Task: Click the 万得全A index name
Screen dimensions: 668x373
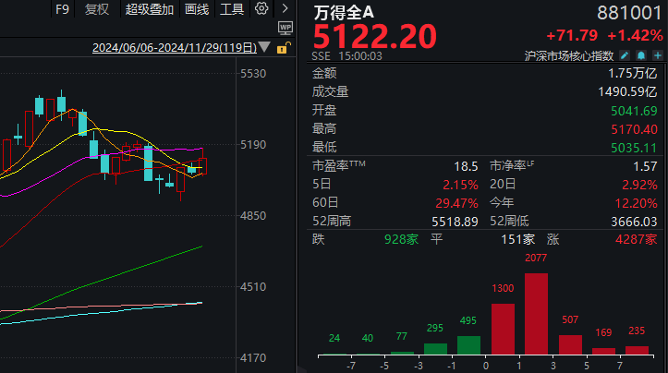Action: (x=344, y=12)
